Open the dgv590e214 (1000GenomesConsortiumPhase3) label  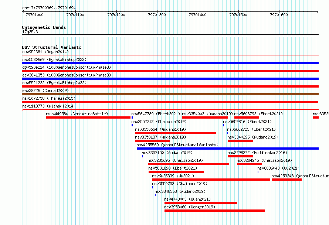click(67, 67)
